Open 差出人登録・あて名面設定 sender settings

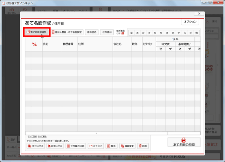tap(67, 32)
